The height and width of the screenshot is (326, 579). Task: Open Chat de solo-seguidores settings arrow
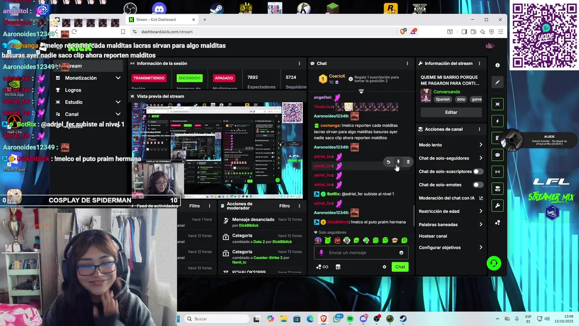(481, 158)
